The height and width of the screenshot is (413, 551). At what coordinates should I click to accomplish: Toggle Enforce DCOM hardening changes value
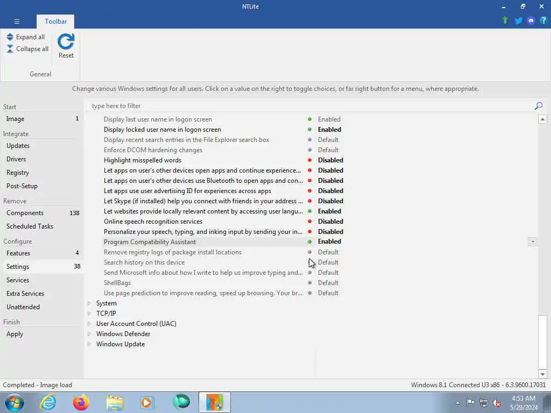328,150
